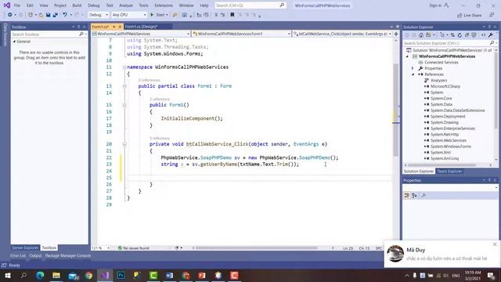Open the Any CPU platform dropdown

129,15
